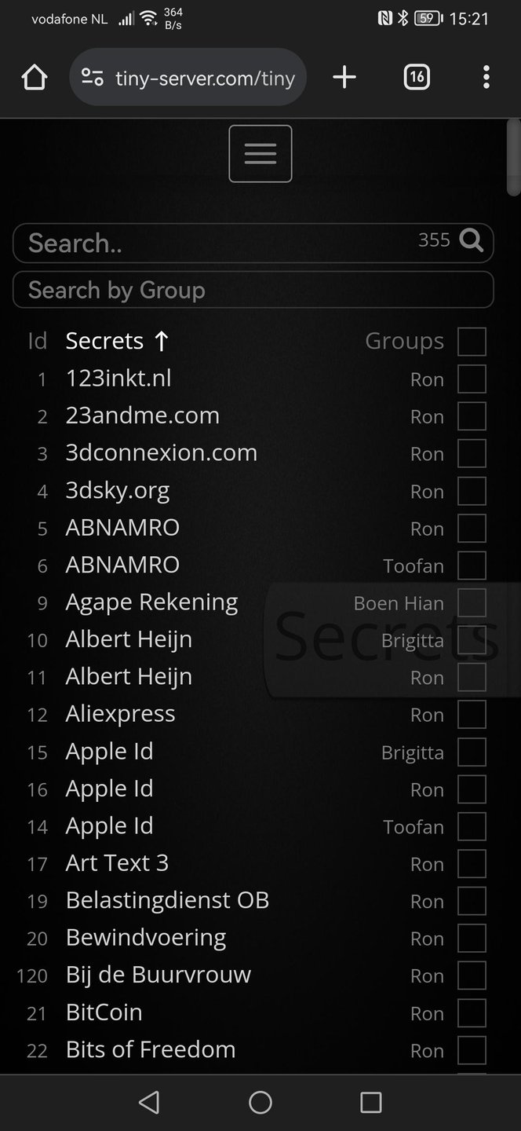
Task: Check the box for 123inkt.nl
Action: 472,379
